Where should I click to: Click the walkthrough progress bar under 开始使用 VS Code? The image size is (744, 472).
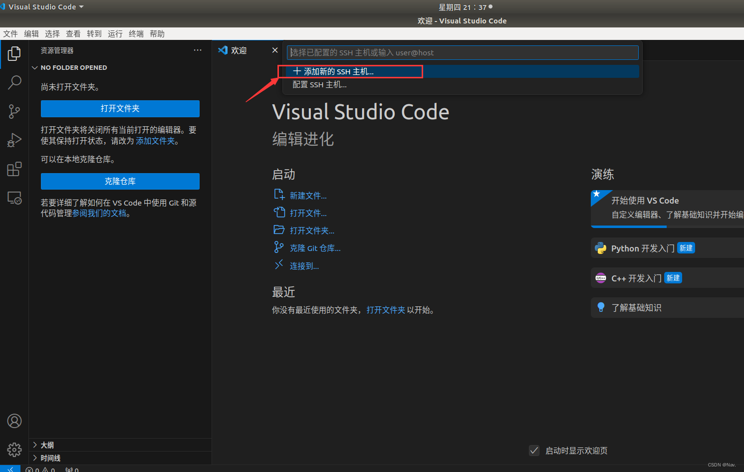(667, 227)
